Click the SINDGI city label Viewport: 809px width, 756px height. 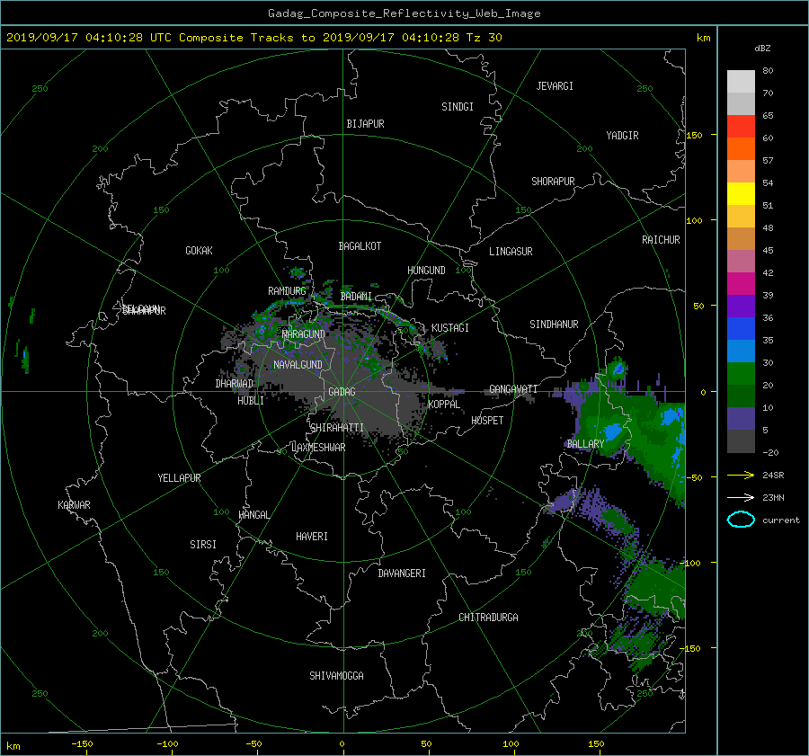pyautogui.click(x=458, y=107)
